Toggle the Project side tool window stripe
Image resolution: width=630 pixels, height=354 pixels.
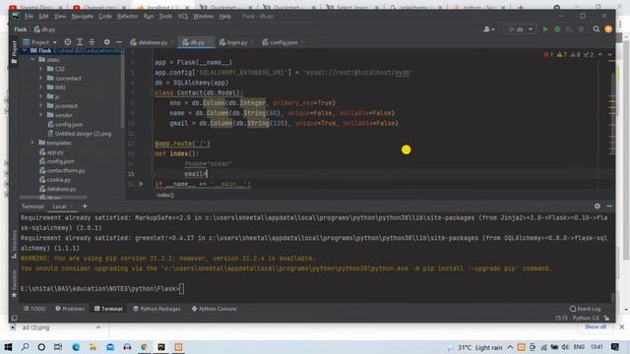(x=14, y=52)
